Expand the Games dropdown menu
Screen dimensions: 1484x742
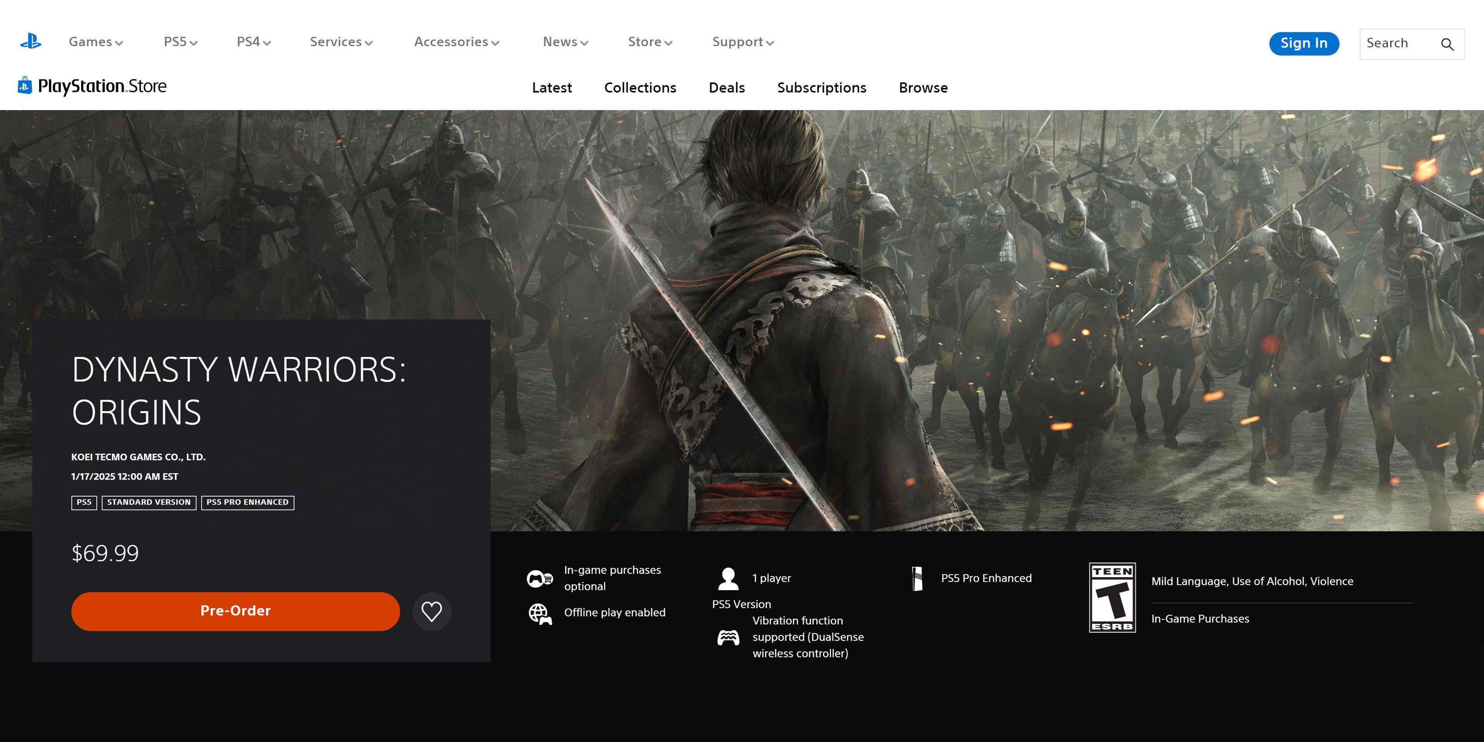[95, 43]
